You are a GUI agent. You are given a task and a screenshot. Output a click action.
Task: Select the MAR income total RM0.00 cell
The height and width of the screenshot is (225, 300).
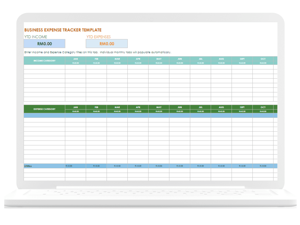click(117, 63)
